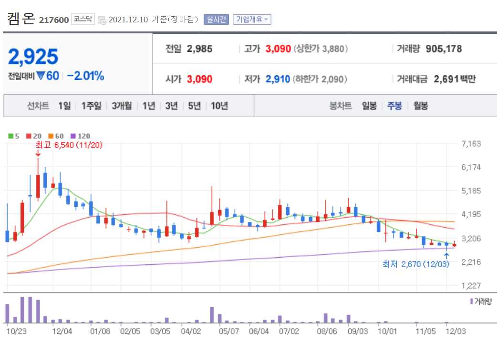Select the 3개월 three-month period tab
The height and width of the screenshot is (341, 497).
tap(121, 106)
